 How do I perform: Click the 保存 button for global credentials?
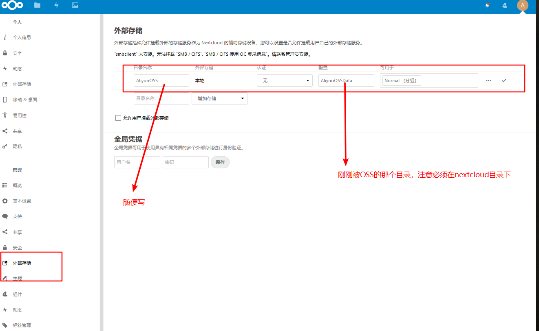(220, 162)
